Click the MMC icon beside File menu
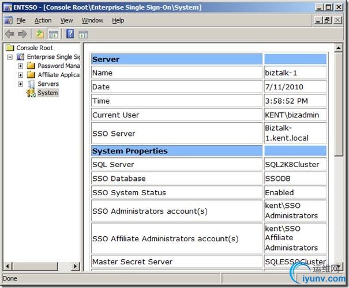Viewport: 349px width, 288px height. click(x=8, y=21)
